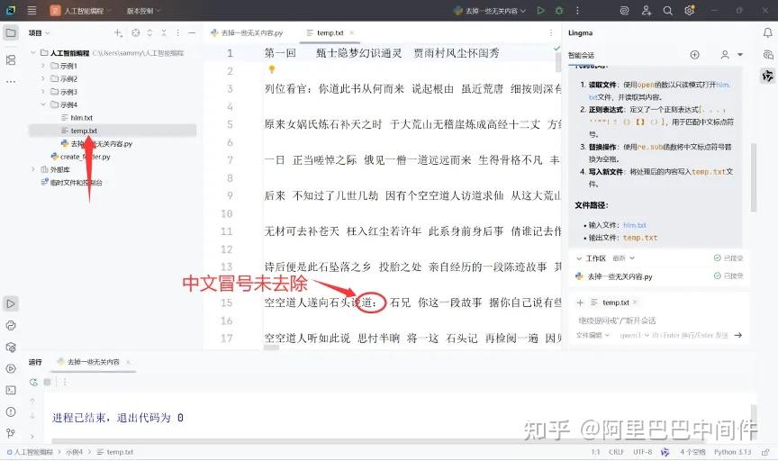Send the Lingma message arrow
778x461 pixels.
click(x=738, y=336)
